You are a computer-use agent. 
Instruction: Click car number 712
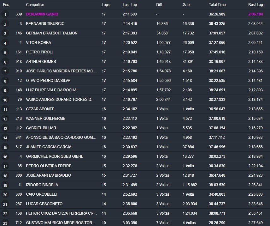pyautogui.click(x=19, y=223)
